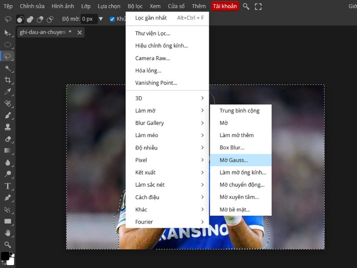Screen dimensions: 357x268
Task: Expand the Blur Gallery submenu
Action: tap(167, 123)
